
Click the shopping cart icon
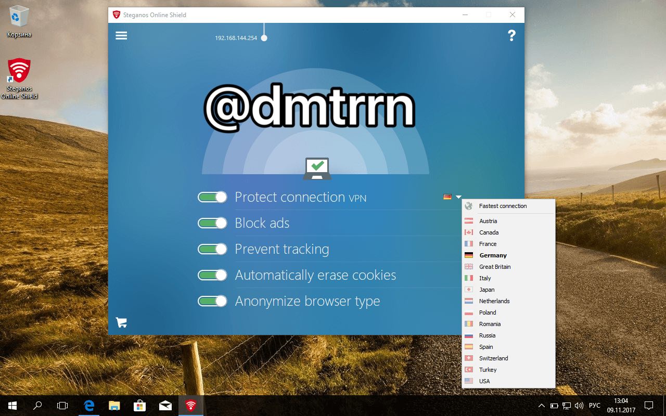click(x=121, y=322)
